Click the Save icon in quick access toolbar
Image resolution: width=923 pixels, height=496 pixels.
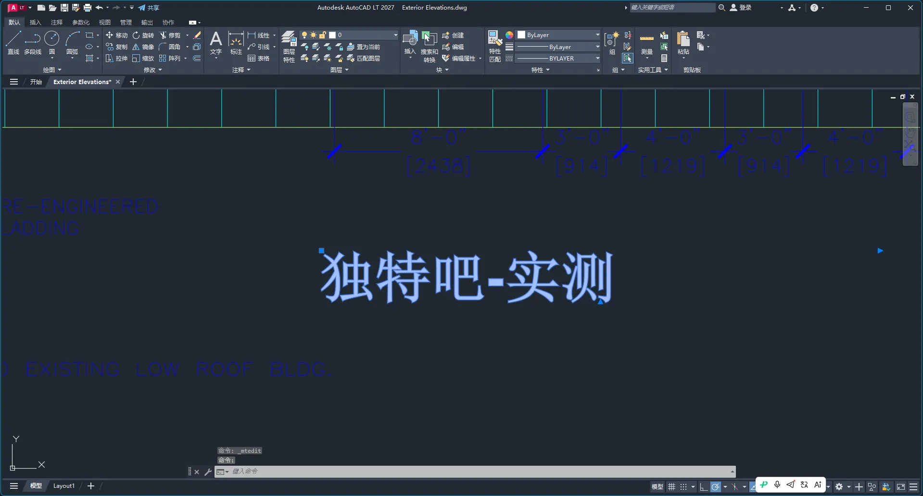[64, 8]
